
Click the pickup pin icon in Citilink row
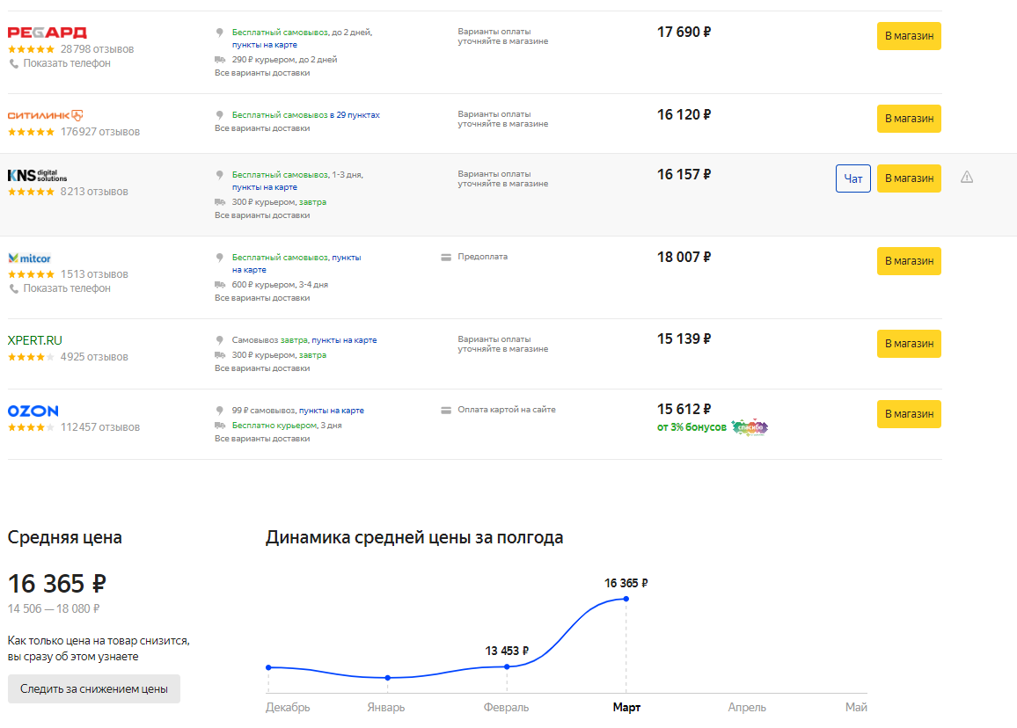220,115
